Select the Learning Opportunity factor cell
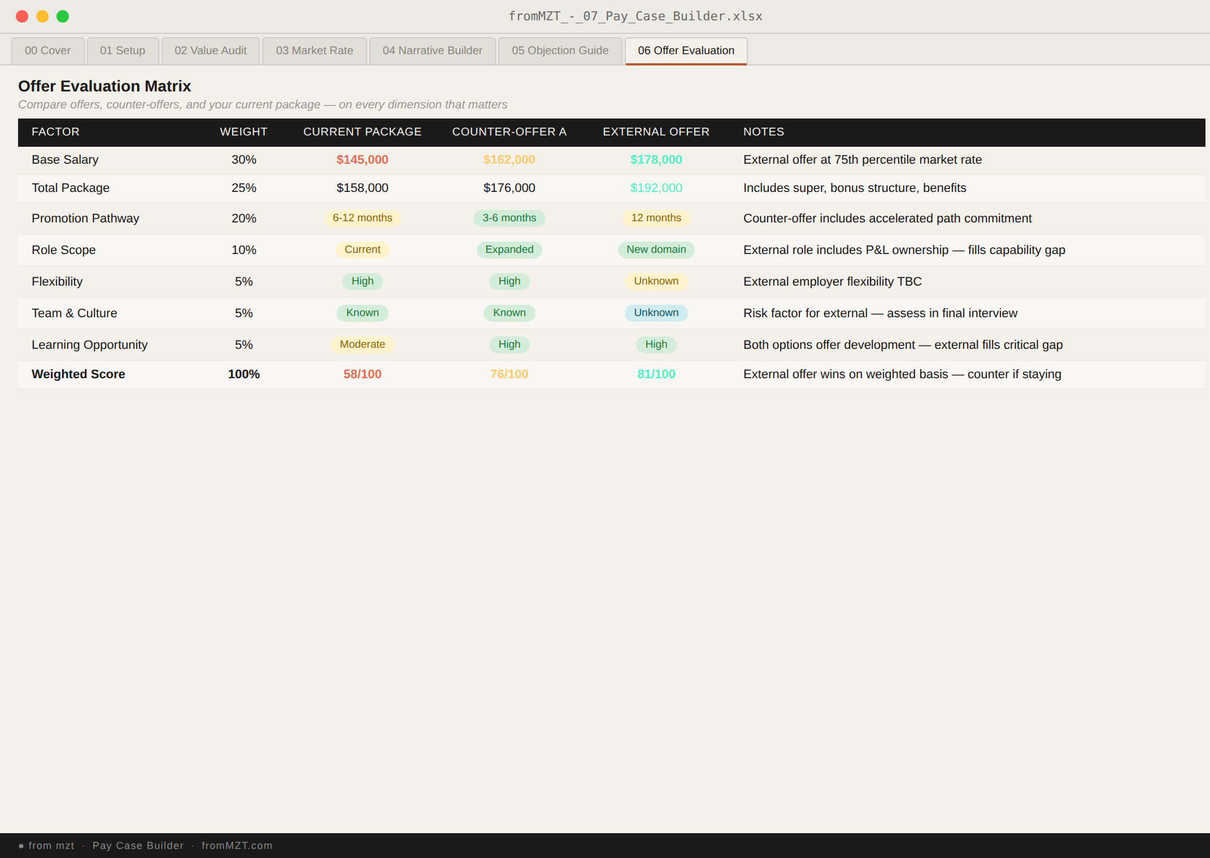This screenshot has width=1210, height=858. coord(89,345)
